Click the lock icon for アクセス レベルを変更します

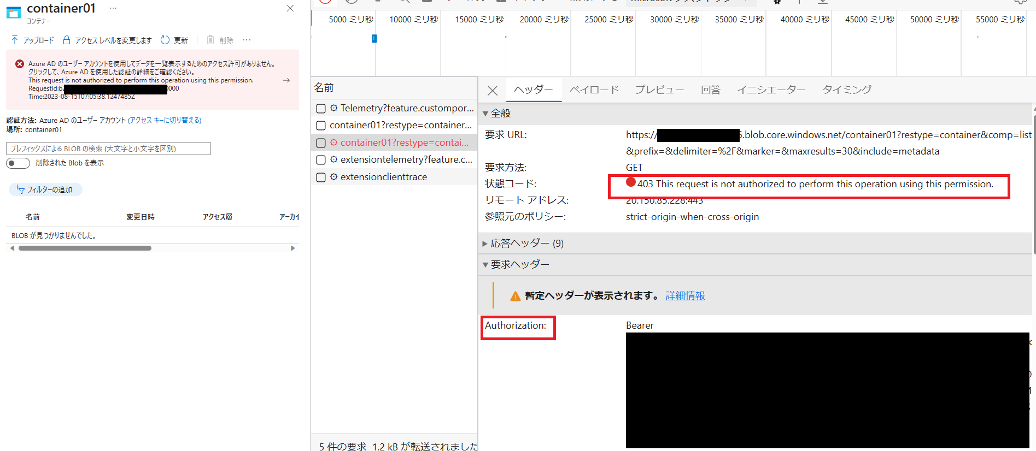coord(67,40)
